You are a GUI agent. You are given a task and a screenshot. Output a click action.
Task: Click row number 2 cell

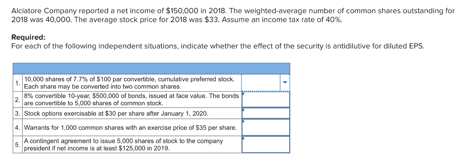[x=18, y=100]
